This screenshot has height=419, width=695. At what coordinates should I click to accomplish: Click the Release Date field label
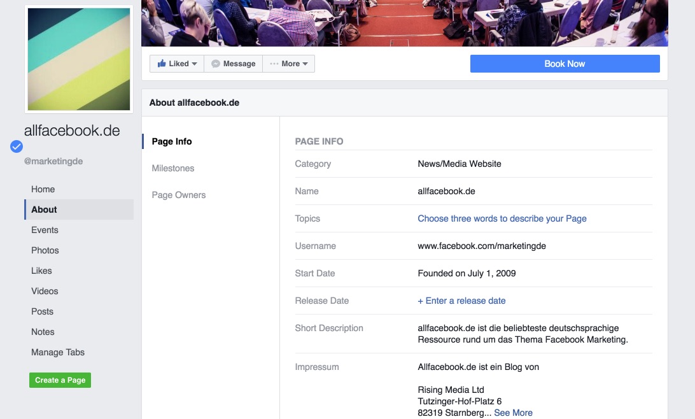pos(322,301)
